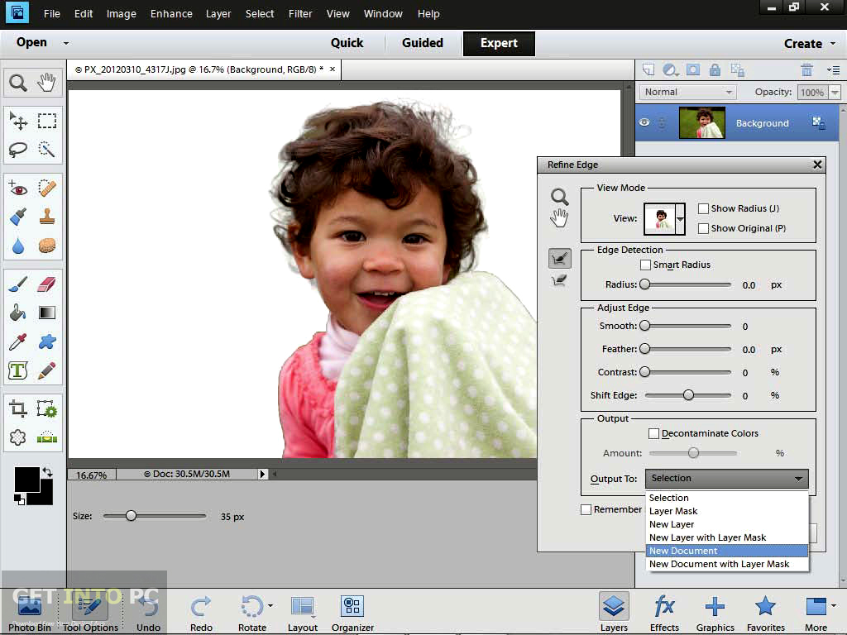Choose the Spot Healing Brush tool
The image size is (847, 635).
[47, 189]
